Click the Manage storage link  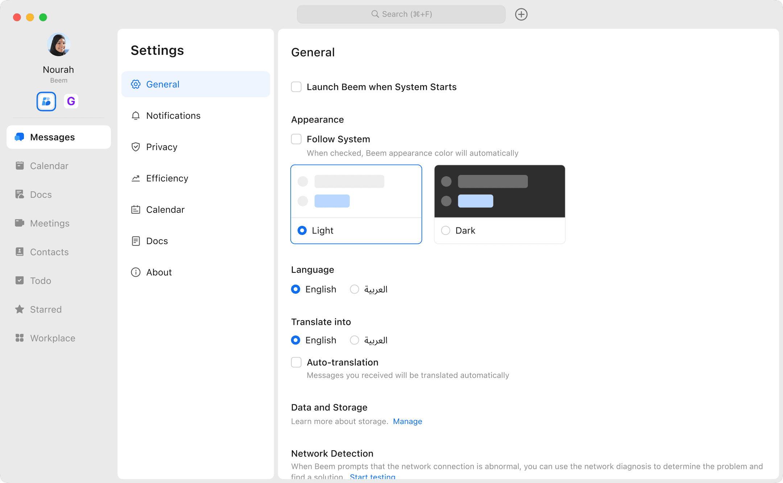point(407,421)
